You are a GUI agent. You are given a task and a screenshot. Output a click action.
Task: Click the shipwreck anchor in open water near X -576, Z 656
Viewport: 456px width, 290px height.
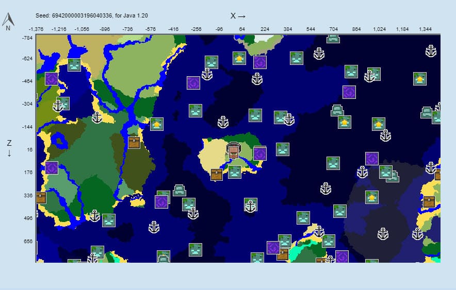[x=154, y=227]
